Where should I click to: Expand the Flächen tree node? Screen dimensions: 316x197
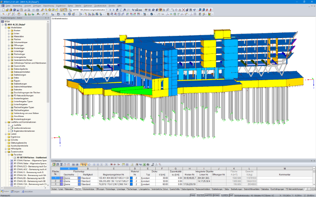click(9, 39)
